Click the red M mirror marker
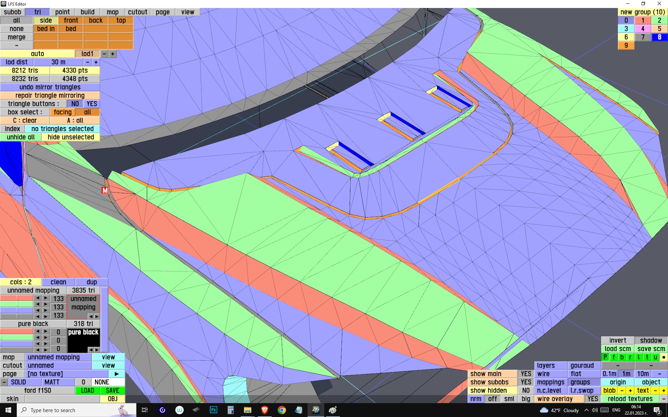This screenshot has height=417, width=668. coord(105,190)
